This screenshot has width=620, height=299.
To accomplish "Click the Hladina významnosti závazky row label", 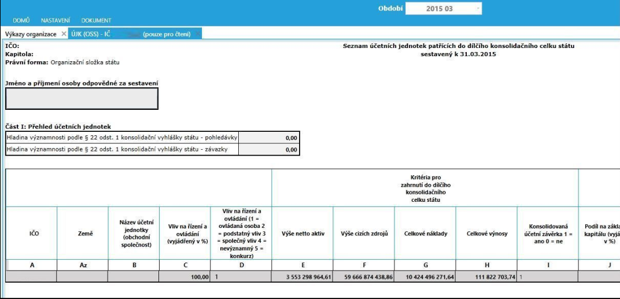I will pos(122,149).
